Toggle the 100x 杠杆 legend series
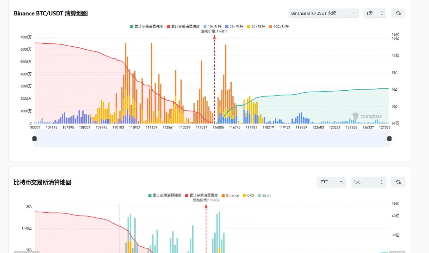The width and height of the screenshot is (429, 253). pos(279,27)
